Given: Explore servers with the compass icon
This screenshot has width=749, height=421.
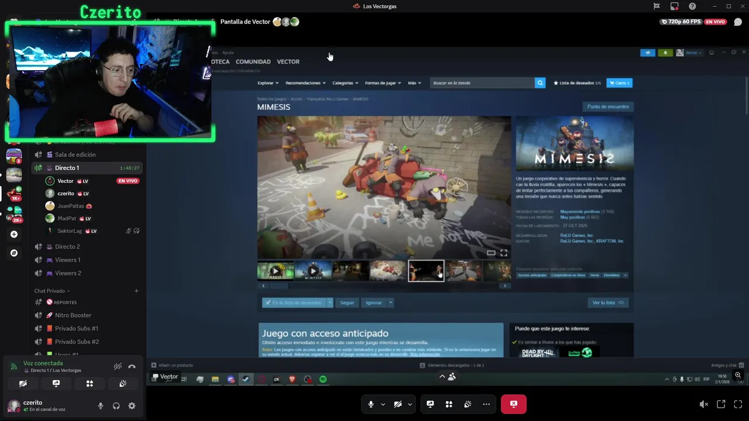Looking at the screenshot, I should pos(14,253).
